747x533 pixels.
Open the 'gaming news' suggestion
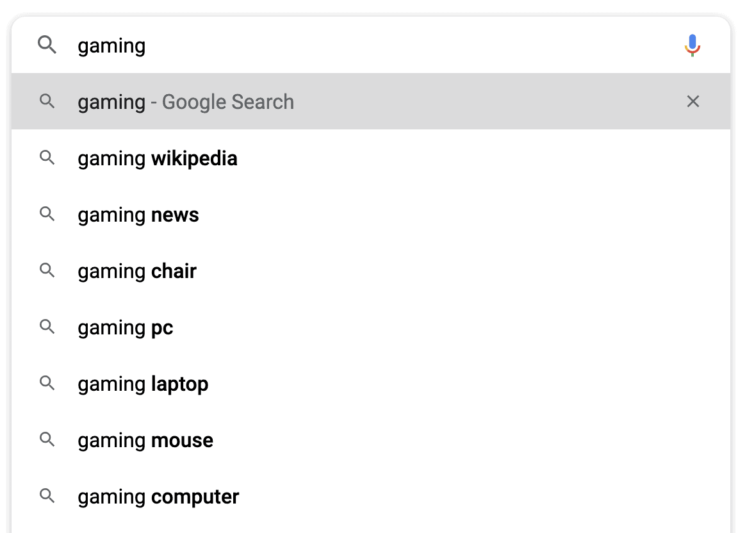[138, 215]
